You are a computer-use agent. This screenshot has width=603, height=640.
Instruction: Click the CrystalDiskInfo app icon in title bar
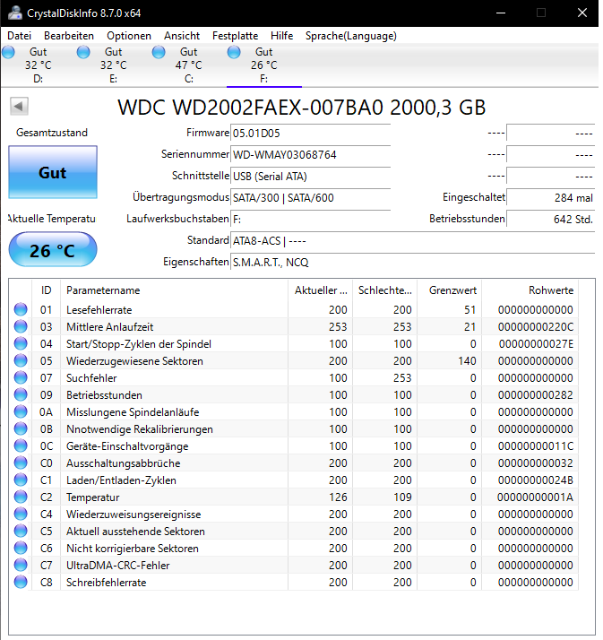(x=15, y=13)
